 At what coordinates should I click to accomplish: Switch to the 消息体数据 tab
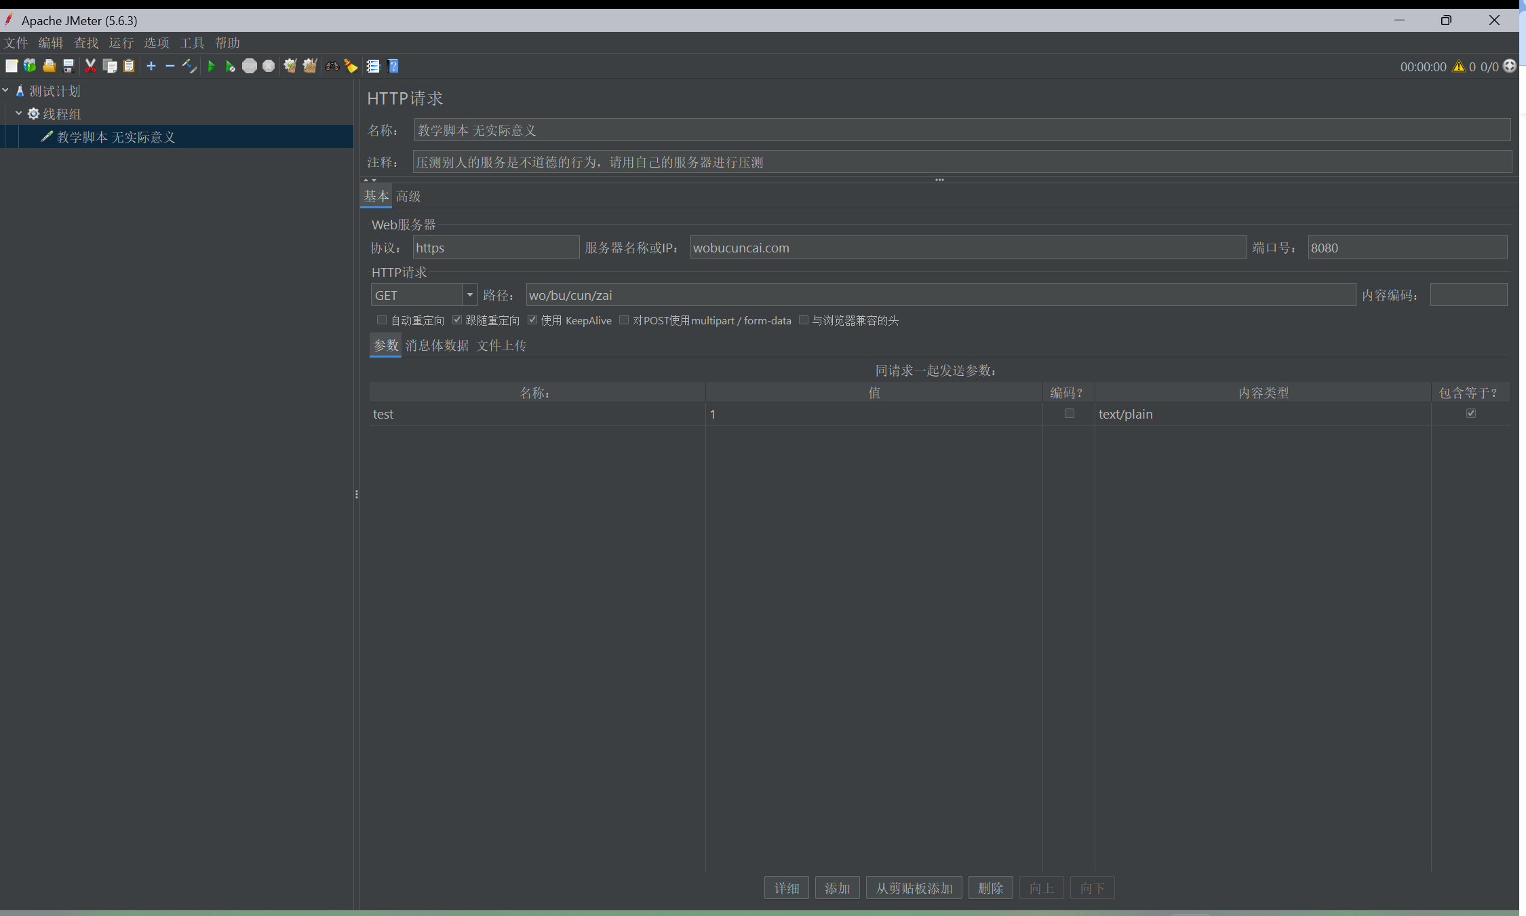(x=437, y=345)
